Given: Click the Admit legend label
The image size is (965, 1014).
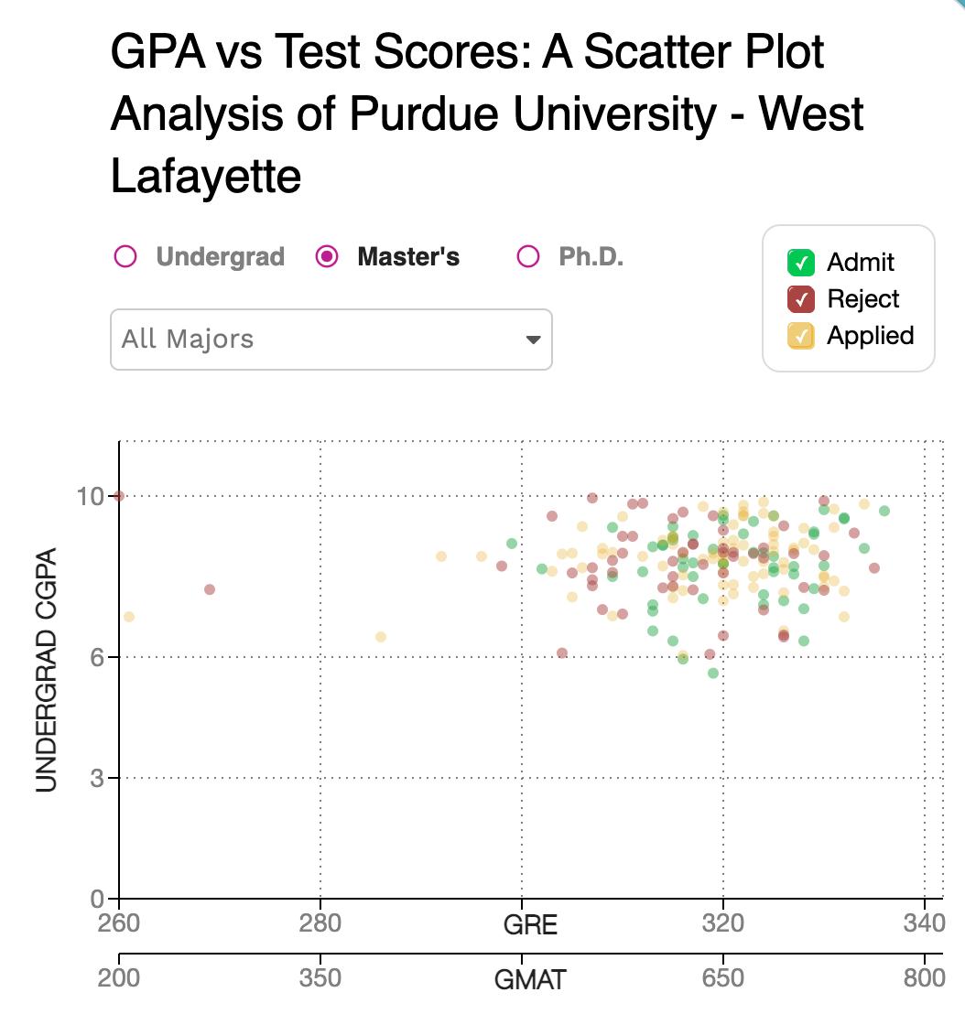Looking at the screenshot, I should [860, 263].
